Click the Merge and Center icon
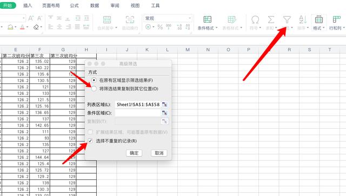346x196 pixels. click(107, 20)
